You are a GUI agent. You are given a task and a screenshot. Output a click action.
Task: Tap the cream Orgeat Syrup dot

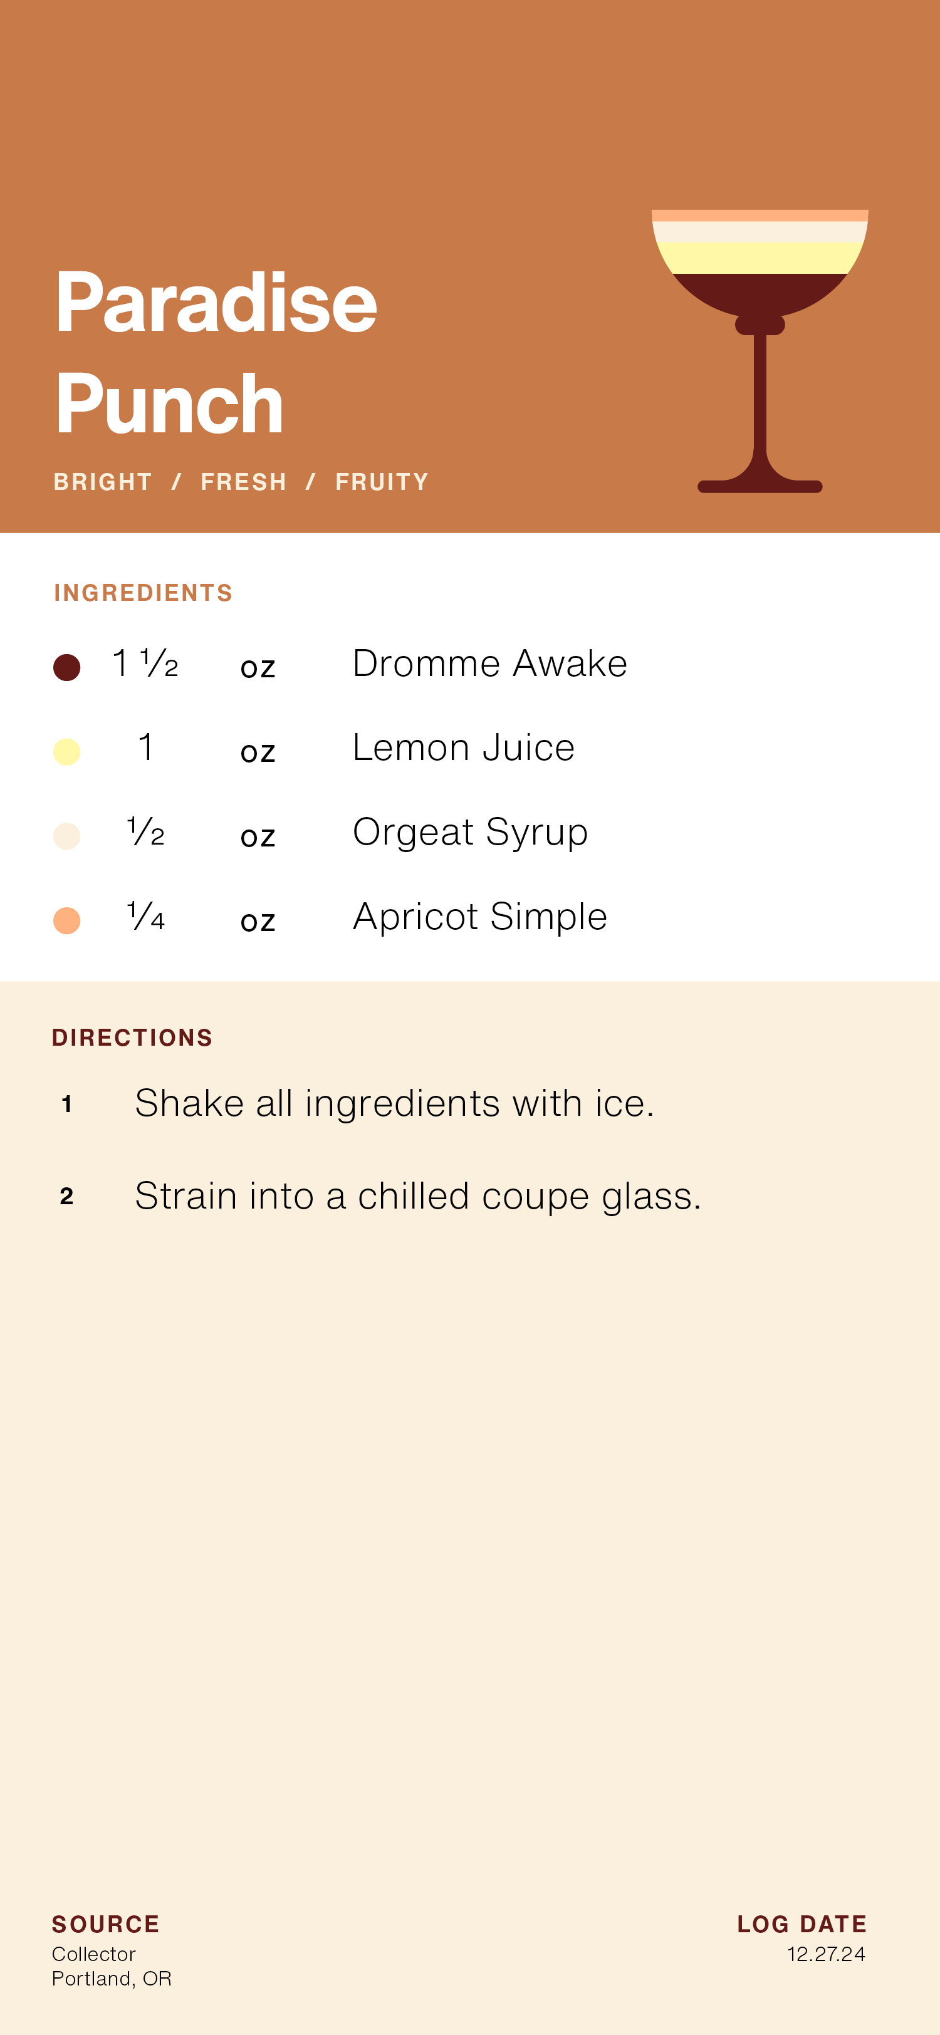pyautogui.click(x=66, y=836)
